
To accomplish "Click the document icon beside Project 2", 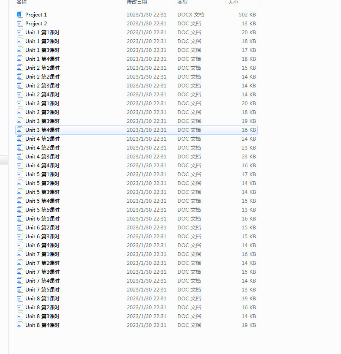I will click(19, 23).
